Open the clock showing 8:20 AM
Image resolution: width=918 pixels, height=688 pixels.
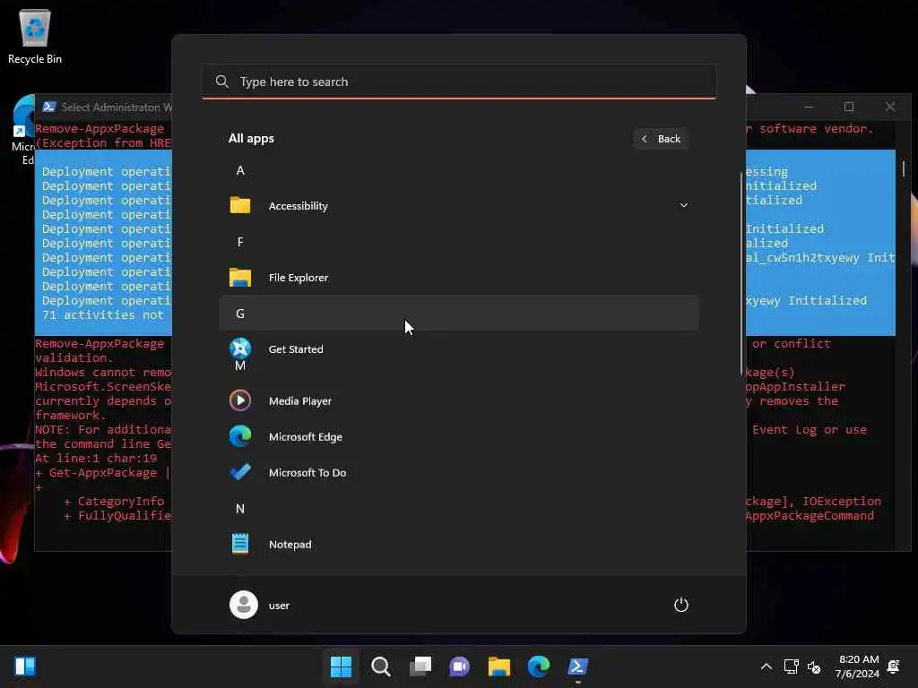click(858, 666)
